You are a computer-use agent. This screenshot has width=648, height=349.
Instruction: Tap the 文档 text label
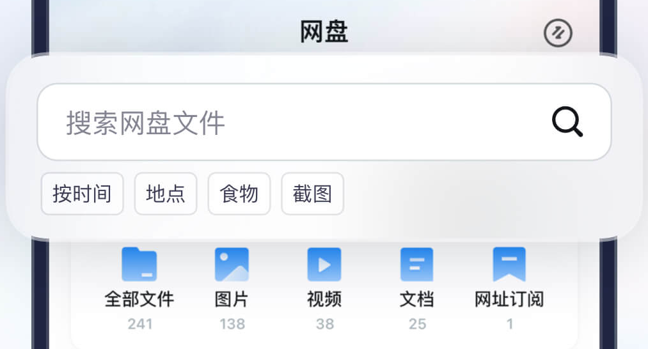(x=416, y=299)
